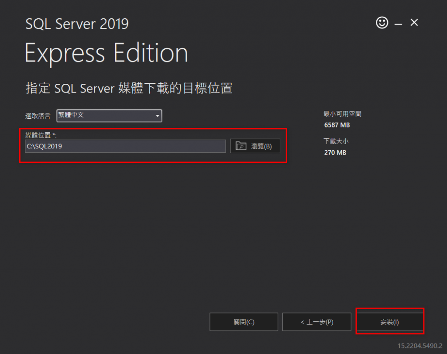
Task: Start the install with 安裝(I)
Action: (x=390, y=322)
